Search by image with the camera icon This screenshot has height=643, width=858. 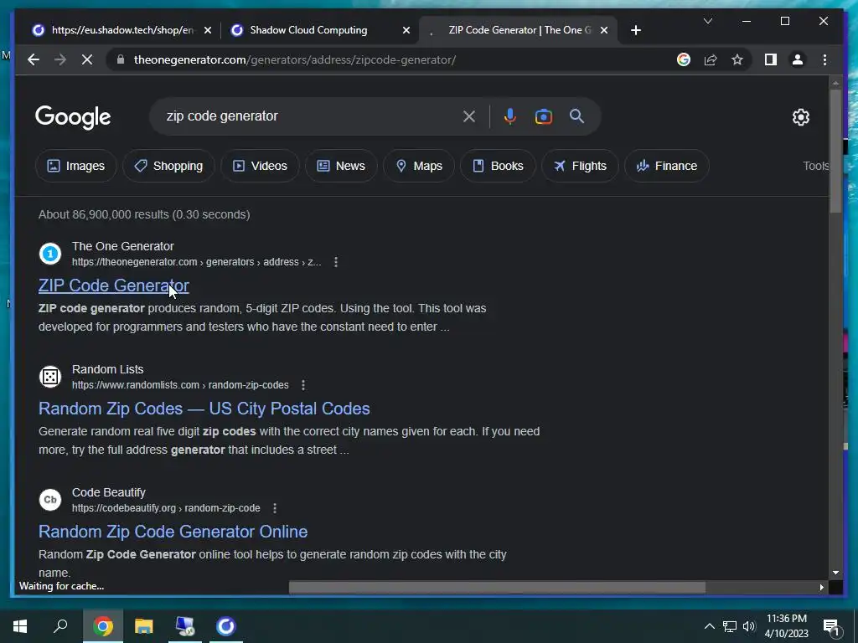click(543, 116)
